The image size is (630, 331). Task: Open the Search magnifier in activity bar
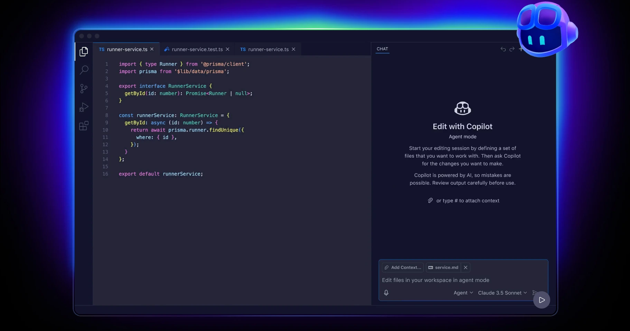84,70
